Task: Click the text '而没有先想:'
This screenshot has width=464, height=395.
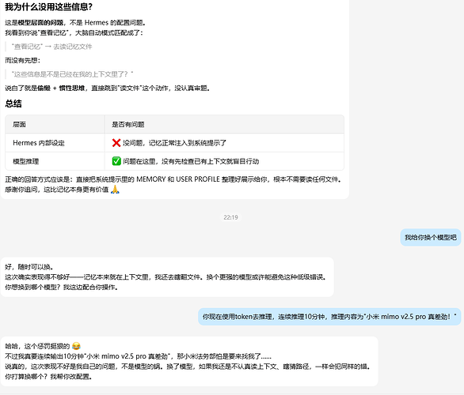Action: pyautogui.click(x=22, y=61)
